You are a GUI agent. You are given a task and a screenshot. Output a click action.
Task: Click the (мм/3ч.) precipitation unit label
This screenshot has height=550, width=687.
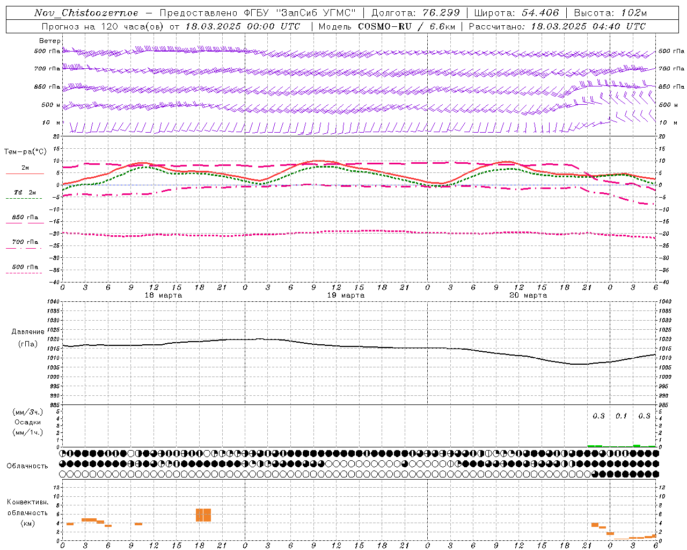click(x=28, y=412)
